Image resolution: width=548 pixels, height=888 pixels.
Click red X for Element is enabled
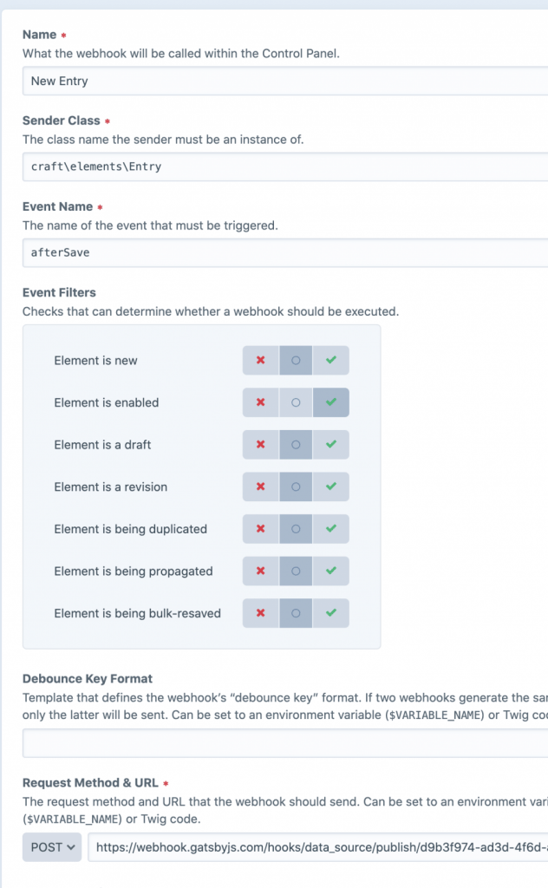[x=261, y=402]
